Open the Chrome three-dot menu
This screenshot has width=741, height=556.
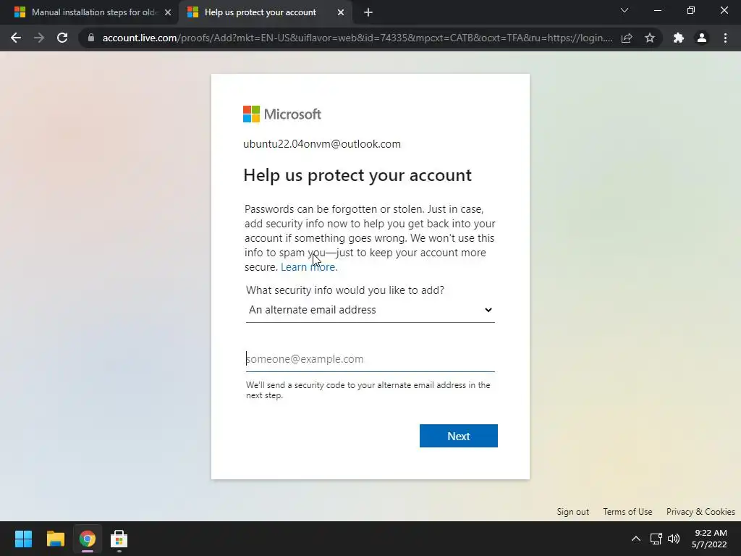coord(725,38)
